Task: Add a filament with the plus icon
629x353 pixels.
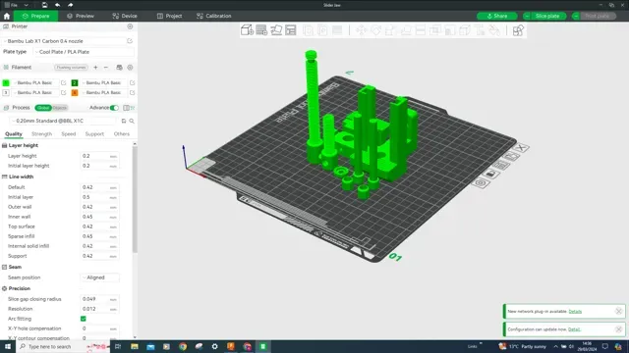Action: click(95, 68)
